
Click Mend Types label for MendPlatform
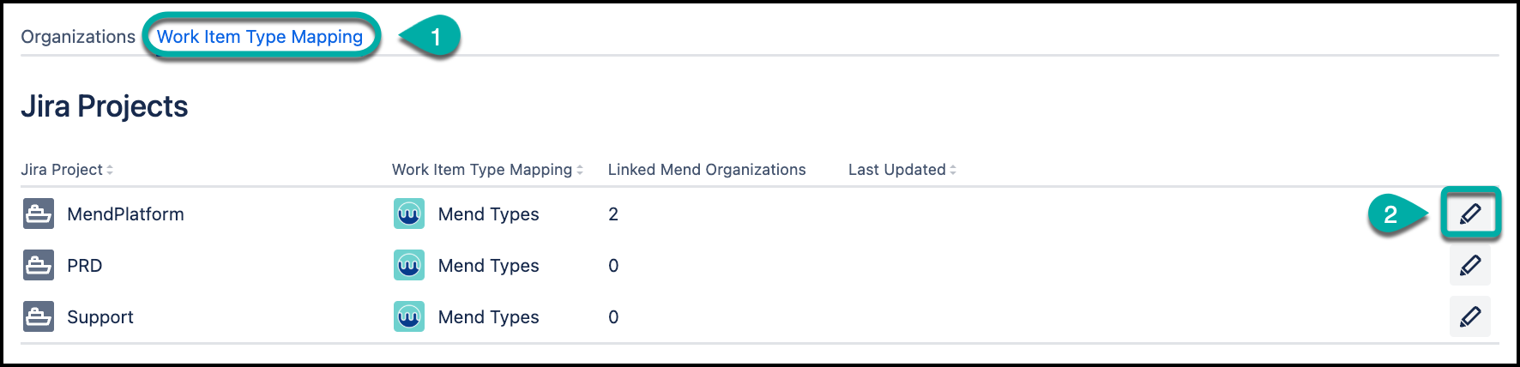click(x=488, y=214)
